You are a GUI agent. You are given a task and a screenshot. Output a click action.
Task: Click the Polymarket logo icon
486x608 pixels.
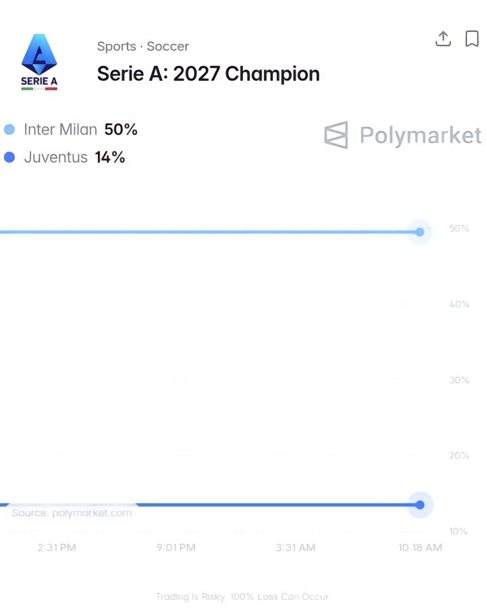tap(336, 135)
